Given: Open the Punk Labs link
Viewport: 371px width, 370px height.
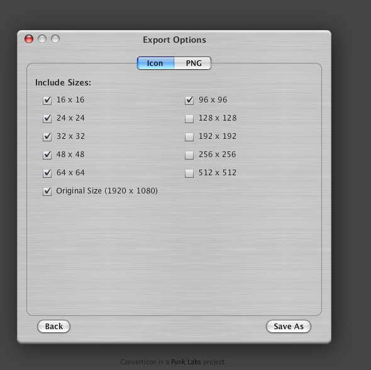Looking at the screenshot, I should 186,362.
